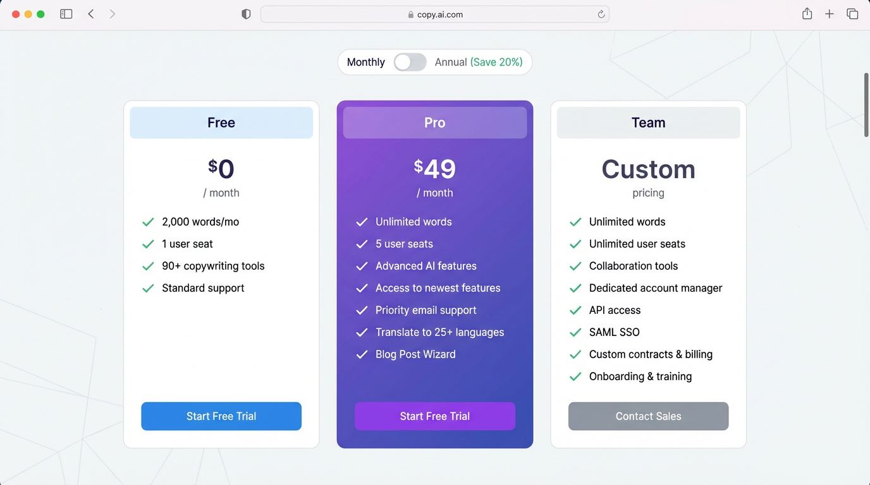Reload the copy.ai page

pyautogui.click(x=601, y=14)
